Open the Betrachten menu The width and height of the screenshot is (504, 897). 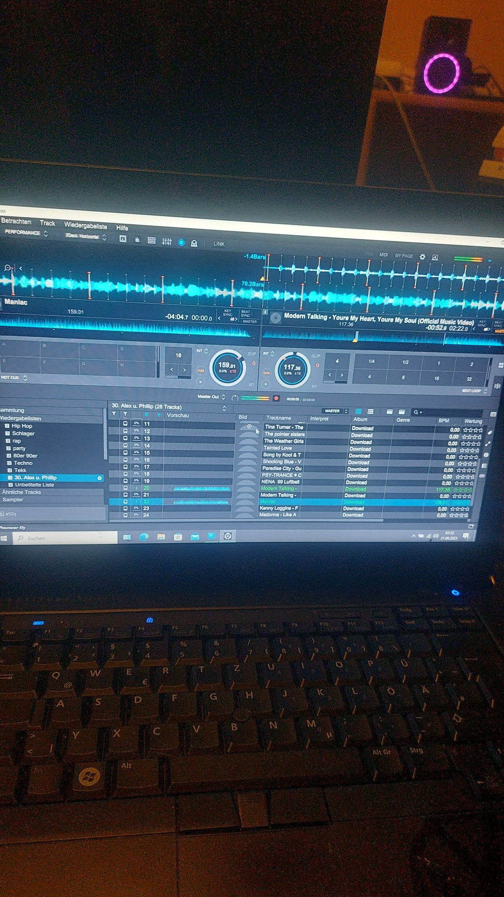(16, 221)
